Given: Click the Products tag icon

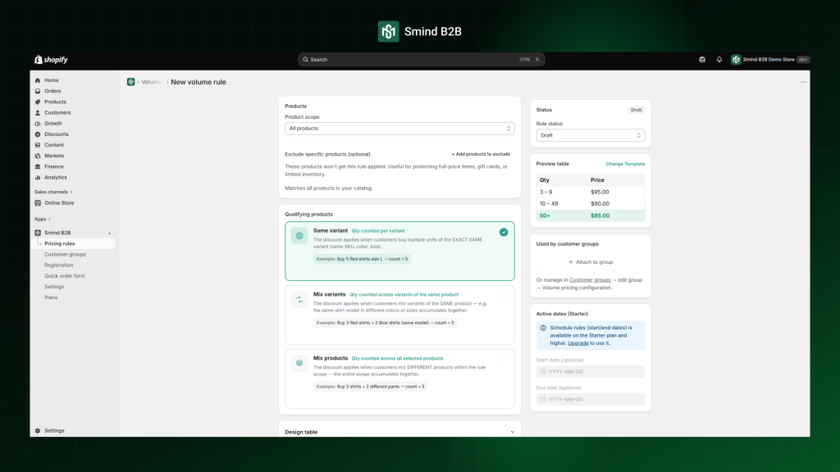Looking at the screenshot, I should (x=38, y=102).
